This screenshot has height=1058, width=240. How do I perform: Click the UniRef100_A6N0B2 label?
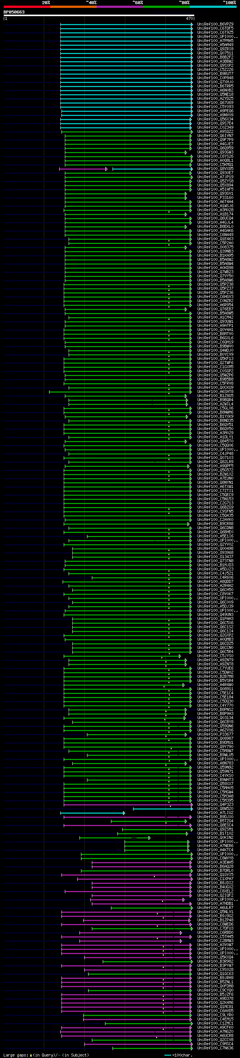[215, 90]
